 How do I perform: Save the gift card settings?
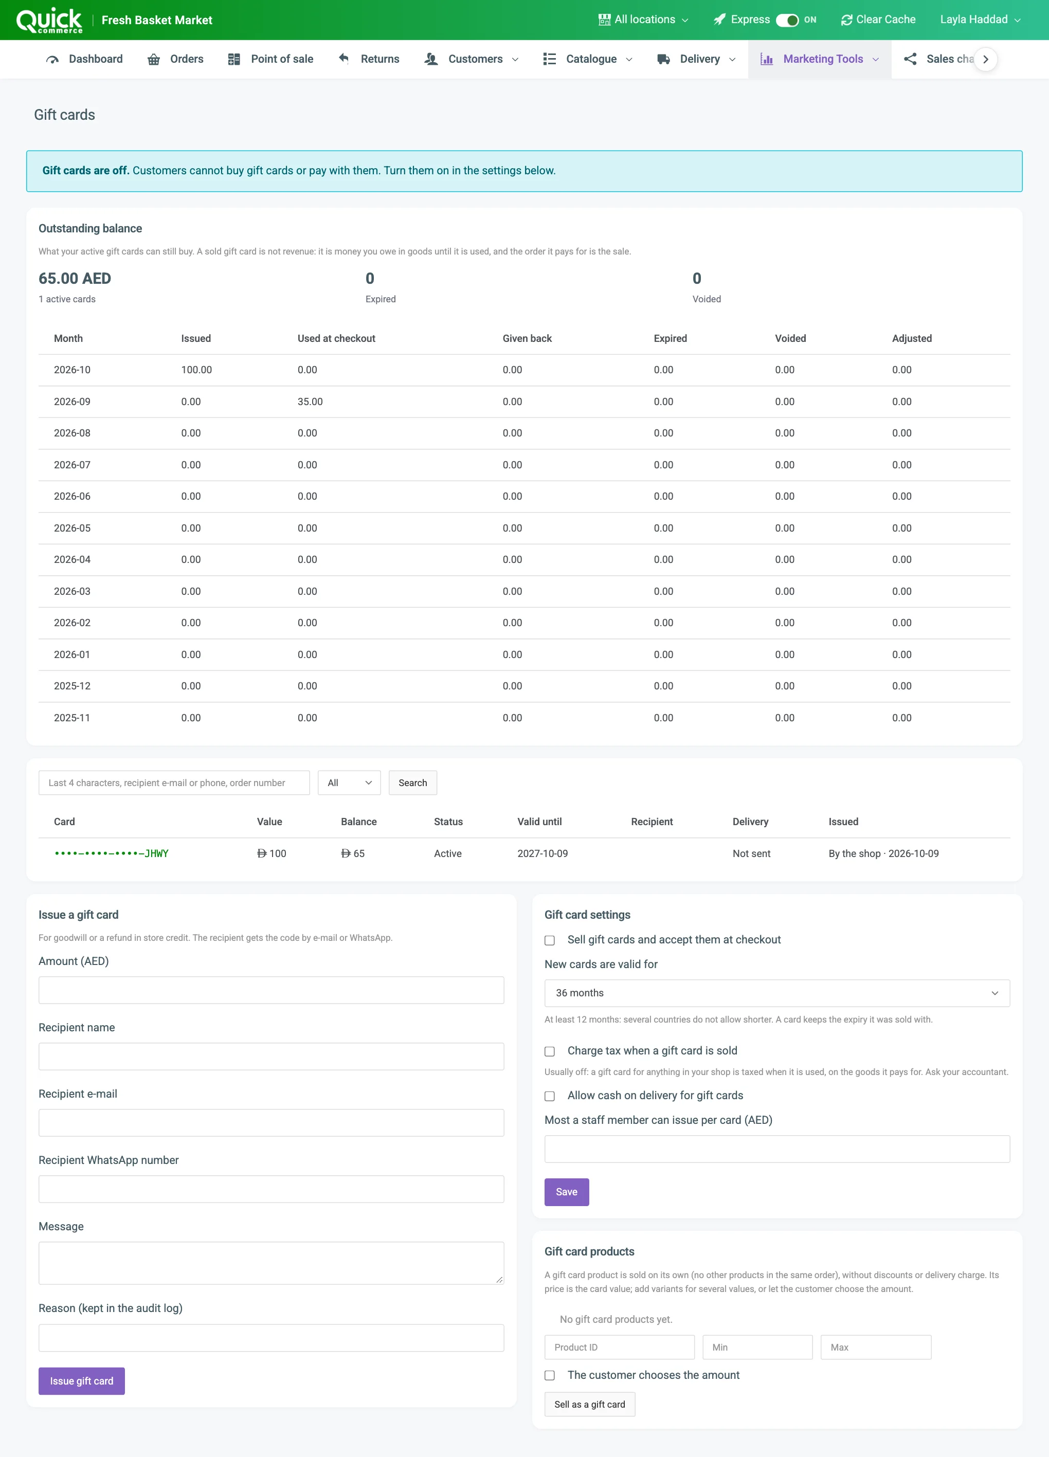[x=567, y=1192]
